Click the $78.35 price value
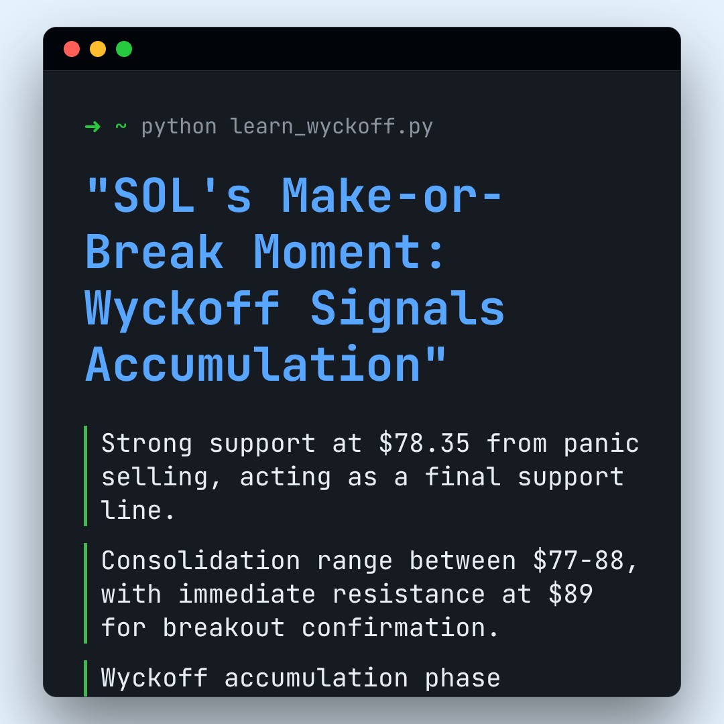Viewport: 724px width, 724px height. tap(424, 443)
